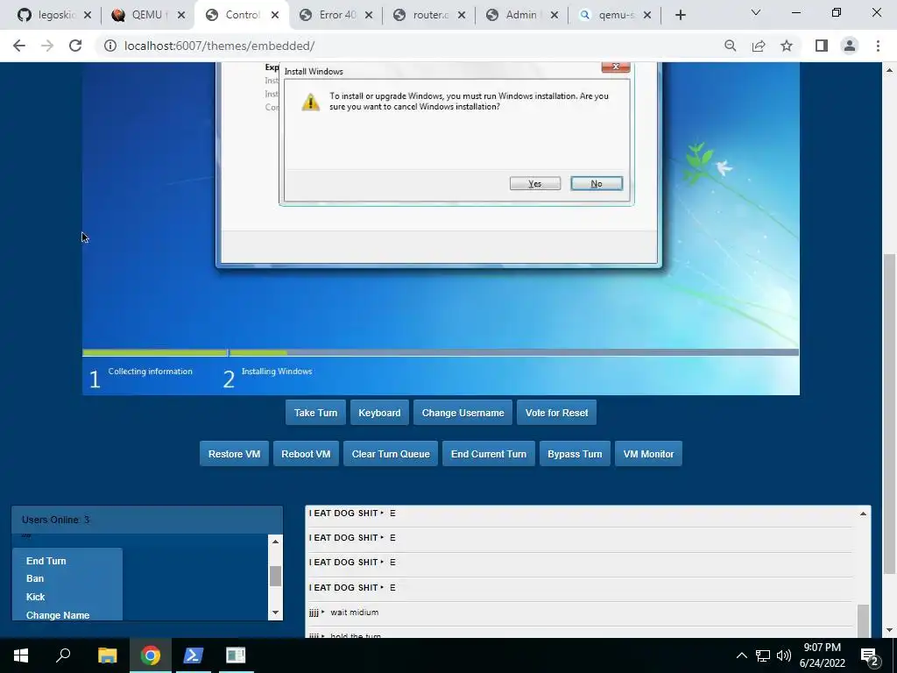Click the user list scroll down arrow

[275, 613]
